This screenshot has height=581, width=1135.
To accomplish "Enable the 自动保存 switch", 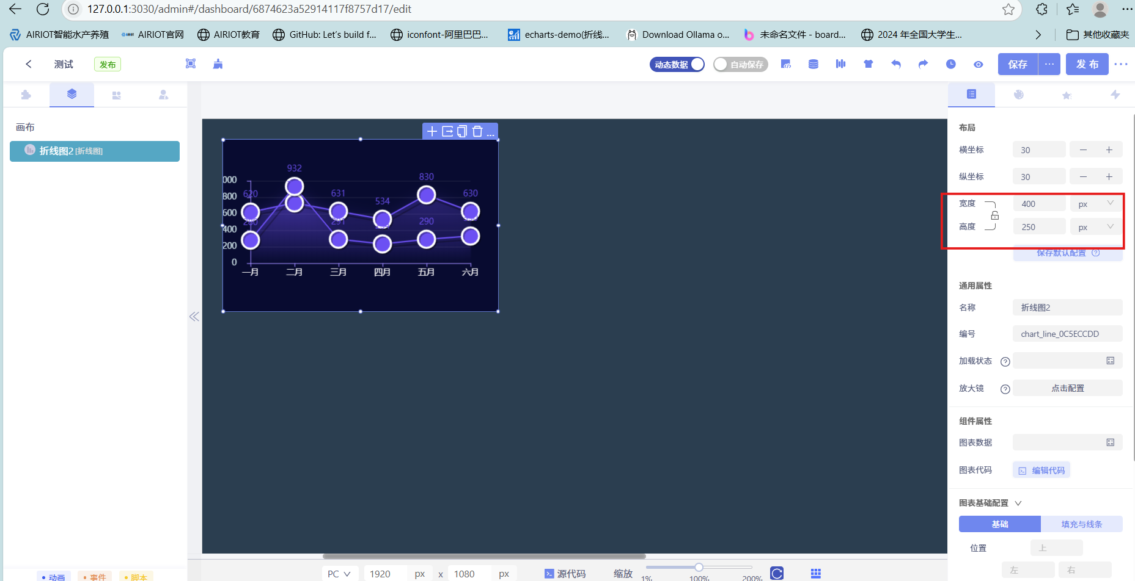I will [740, 64].
